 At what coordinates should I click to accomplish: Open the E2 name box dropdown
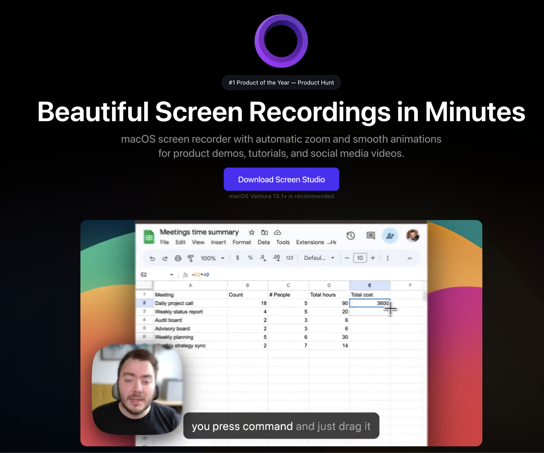[171, 275]
